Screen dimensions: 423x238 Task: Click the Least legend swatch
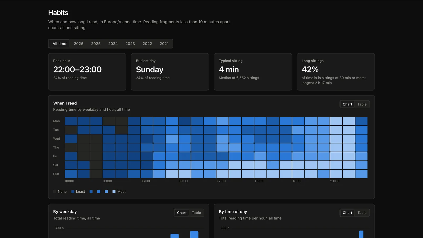73,192
